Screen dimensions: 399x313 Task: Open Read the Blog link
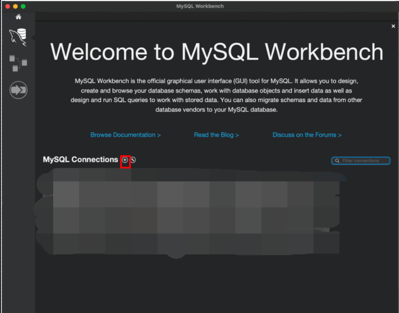point(216,135)
